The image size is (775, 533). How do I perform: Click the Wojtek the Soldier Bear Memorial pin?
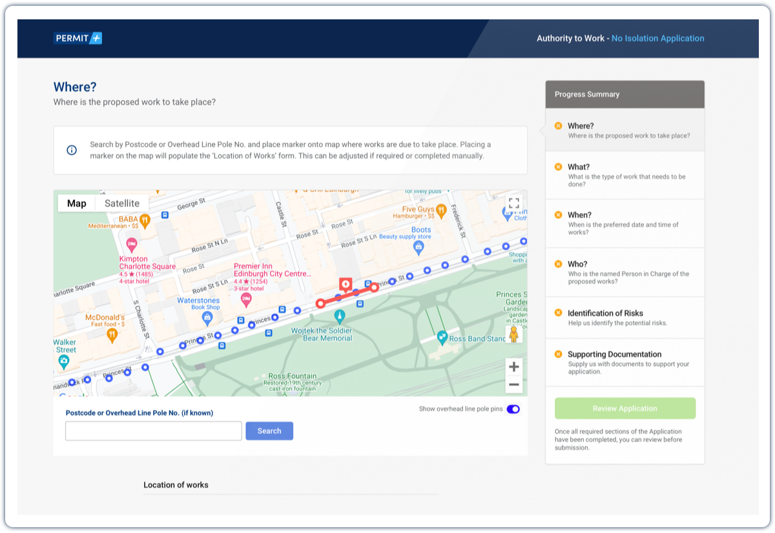point(340,316)
